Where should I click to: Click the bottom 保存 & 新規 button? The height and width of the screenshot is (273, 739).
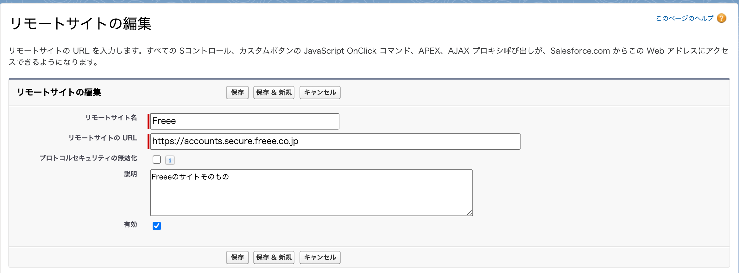click(274, 258)
